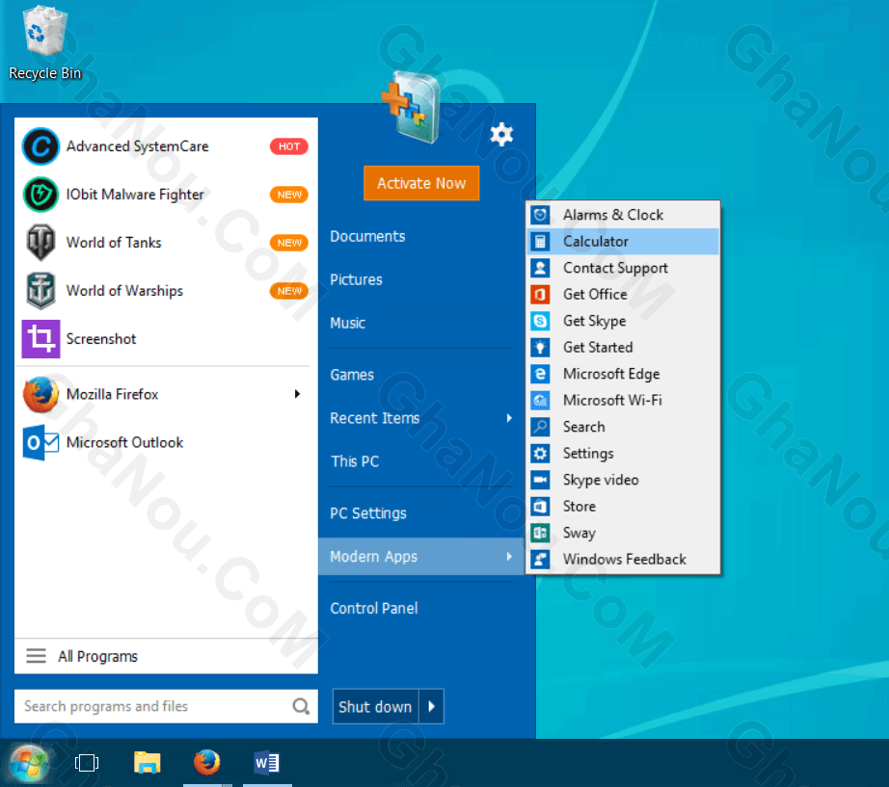Select "Skype video" text entry

coord(601,480)
